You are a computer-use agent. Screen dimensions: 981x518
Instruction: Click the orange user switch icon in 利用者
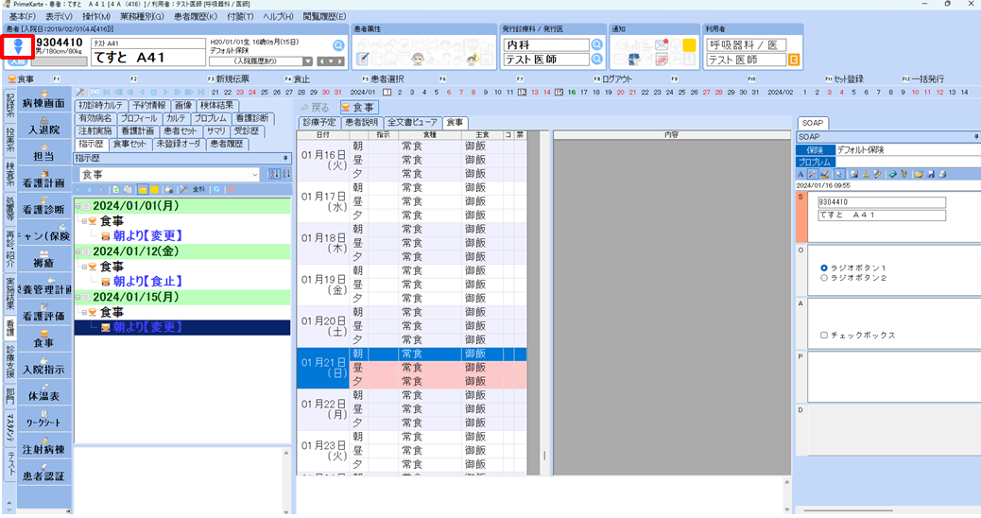(793, 60)
